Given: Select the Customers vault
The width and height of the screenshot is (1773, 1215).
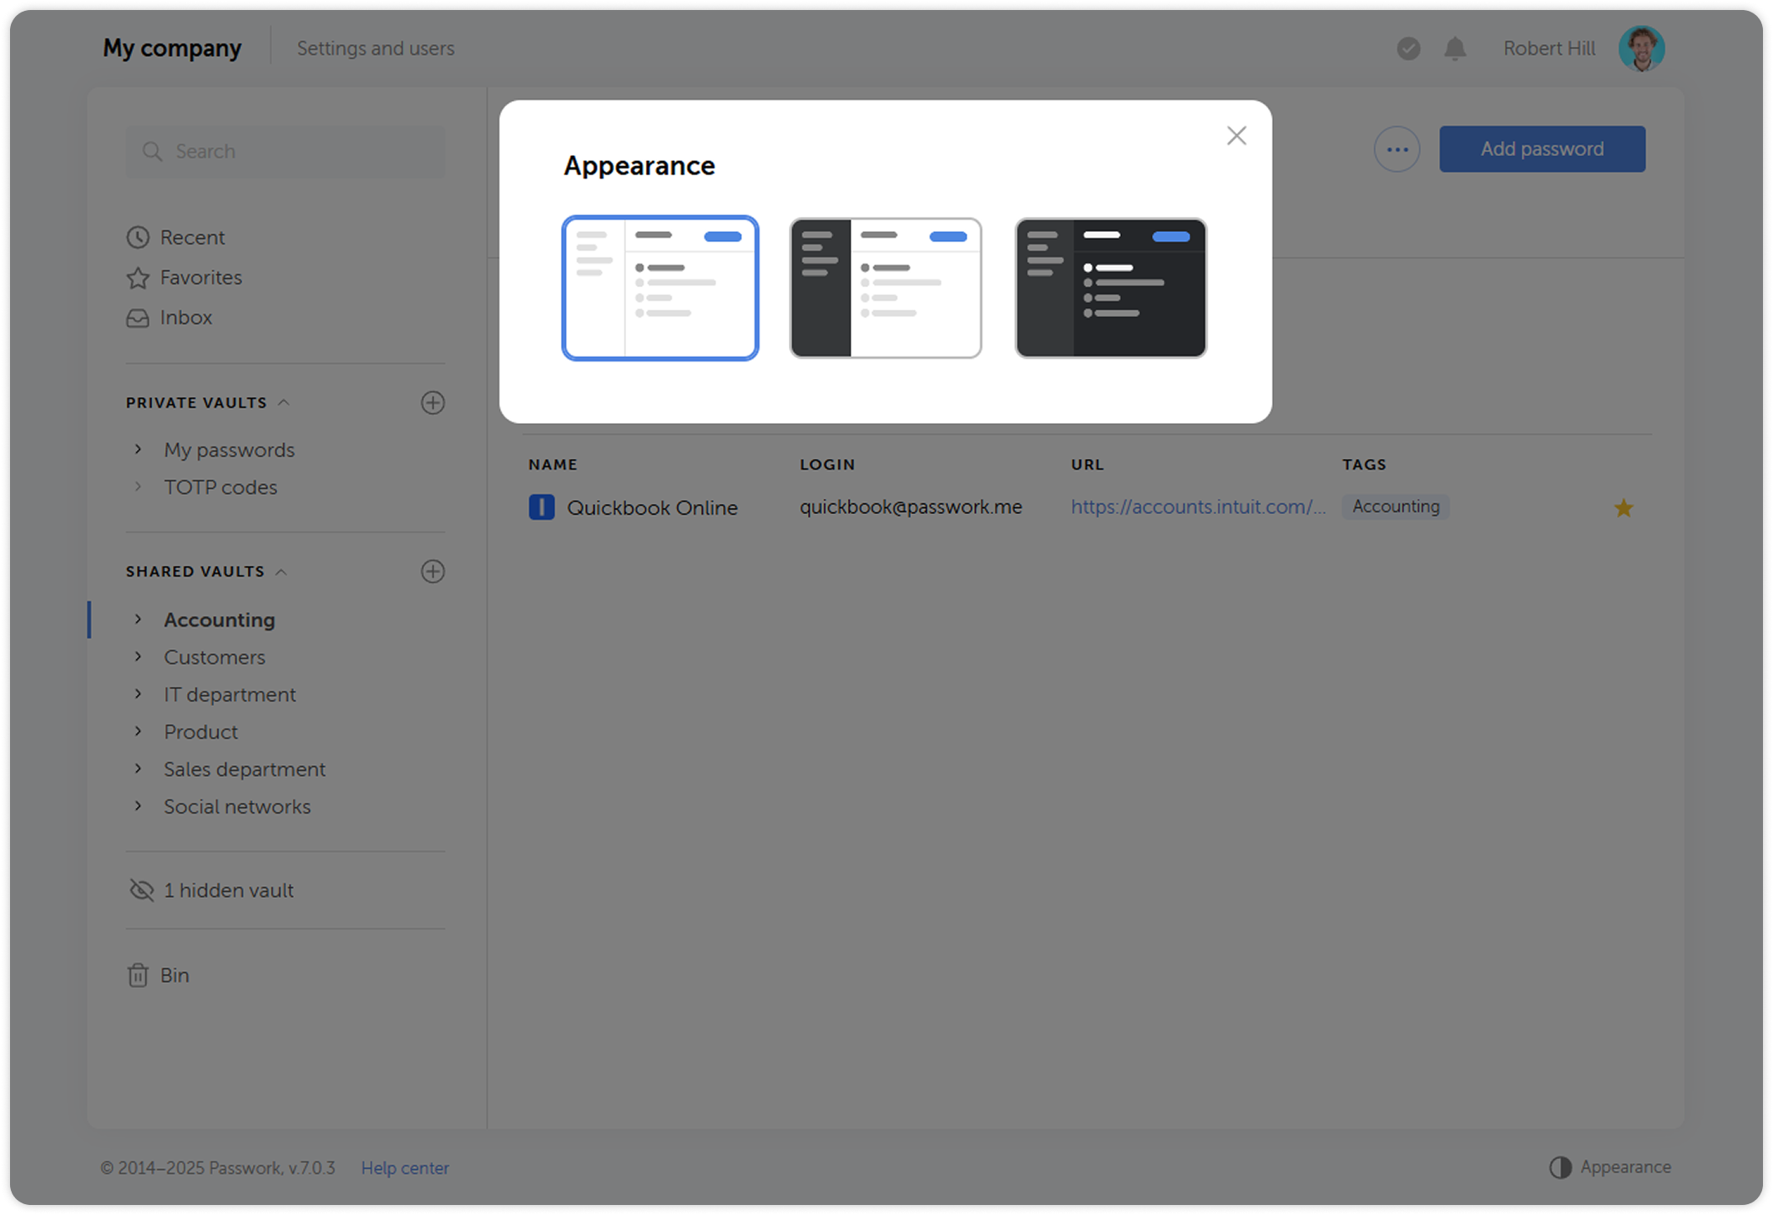Looking at the screenshot, I should (214, 657).
